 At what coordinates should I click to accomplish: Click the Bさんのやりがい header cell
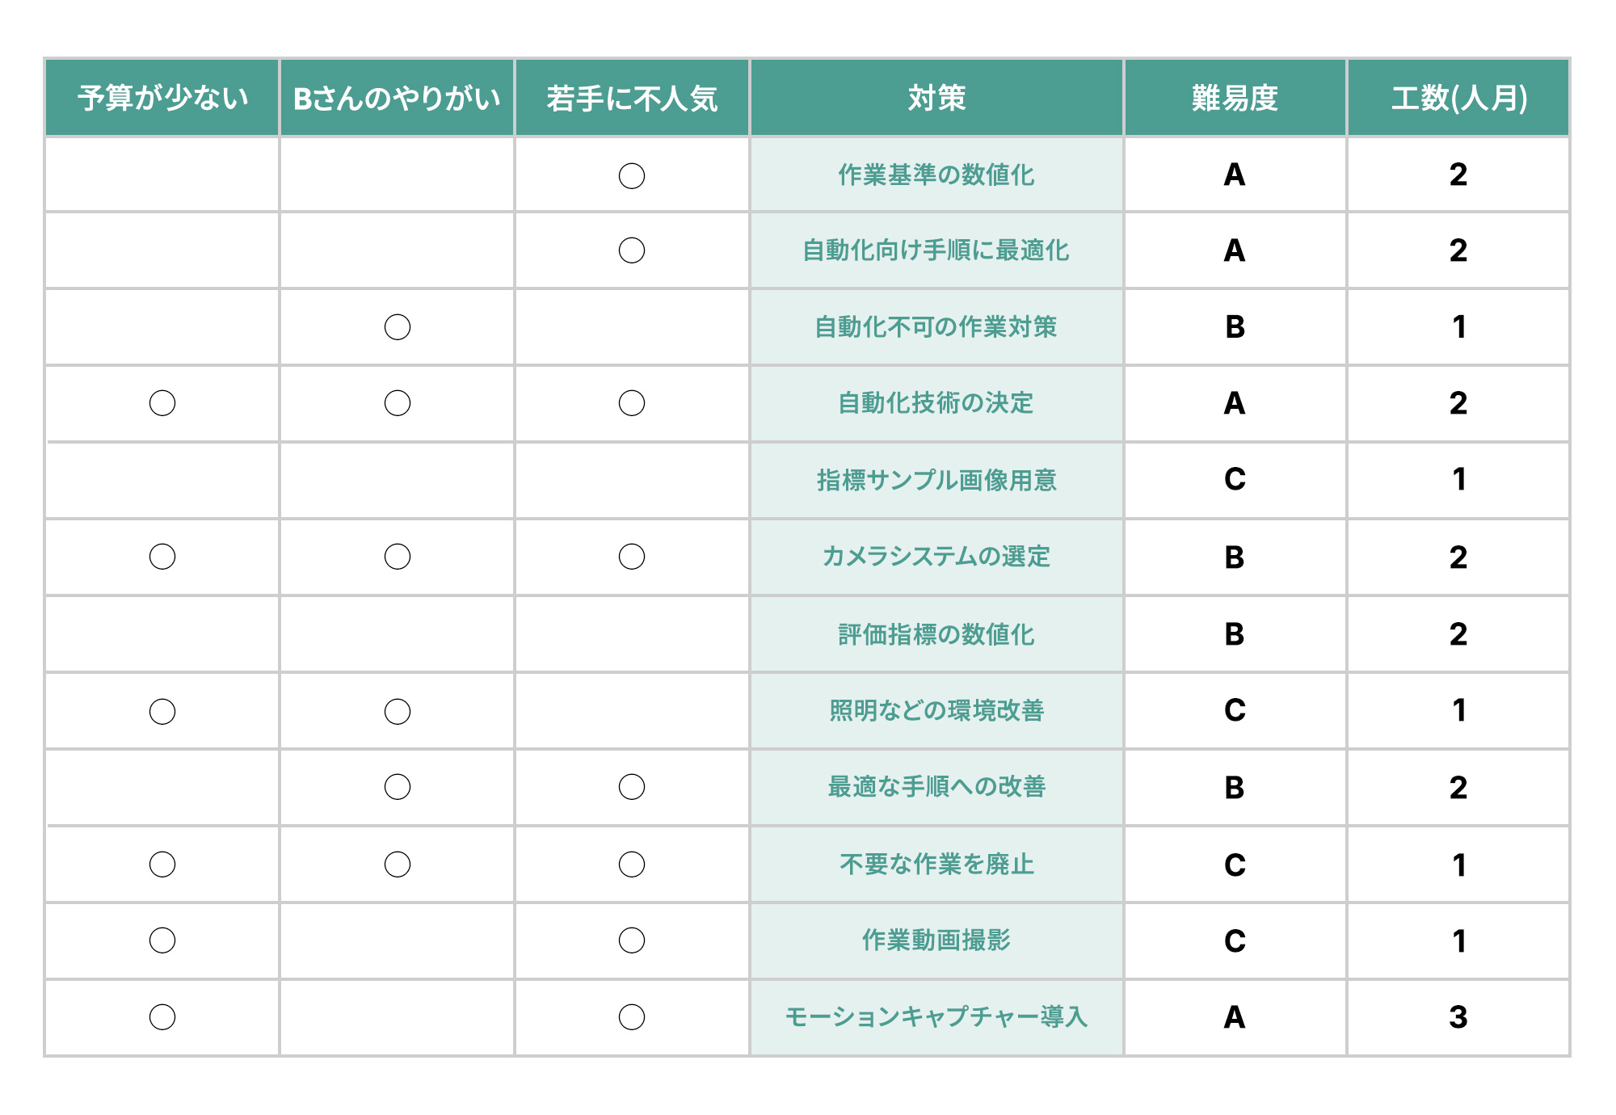tap(397, 98)
